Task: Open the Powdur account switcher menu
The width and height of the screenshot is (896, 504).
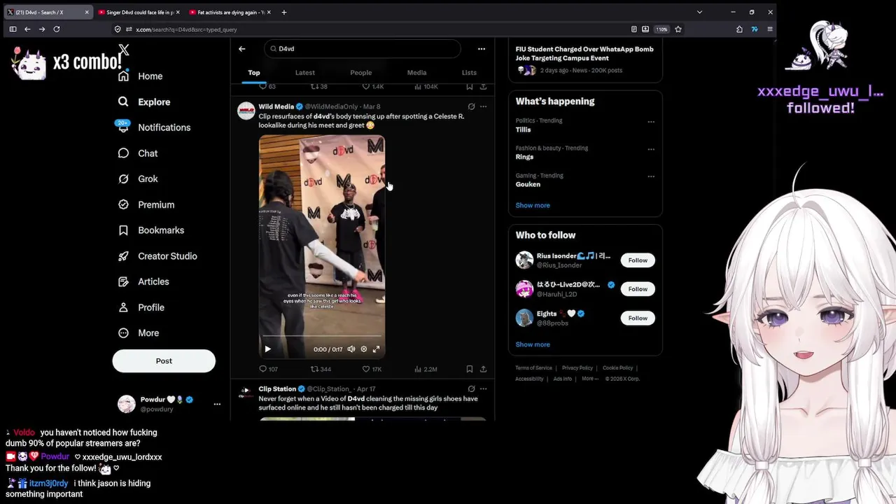Action: click(217, 404)
